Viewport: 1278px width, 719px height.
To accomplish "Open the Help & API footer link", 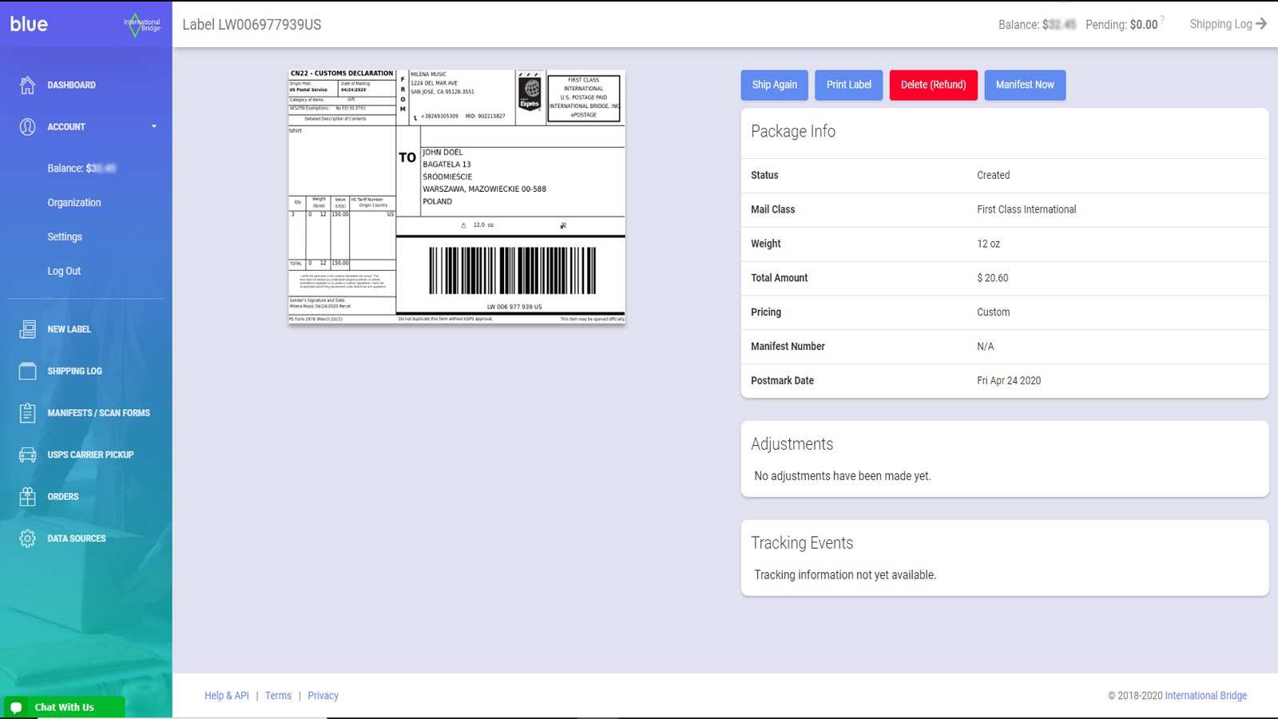I will (x=227, y=696).
